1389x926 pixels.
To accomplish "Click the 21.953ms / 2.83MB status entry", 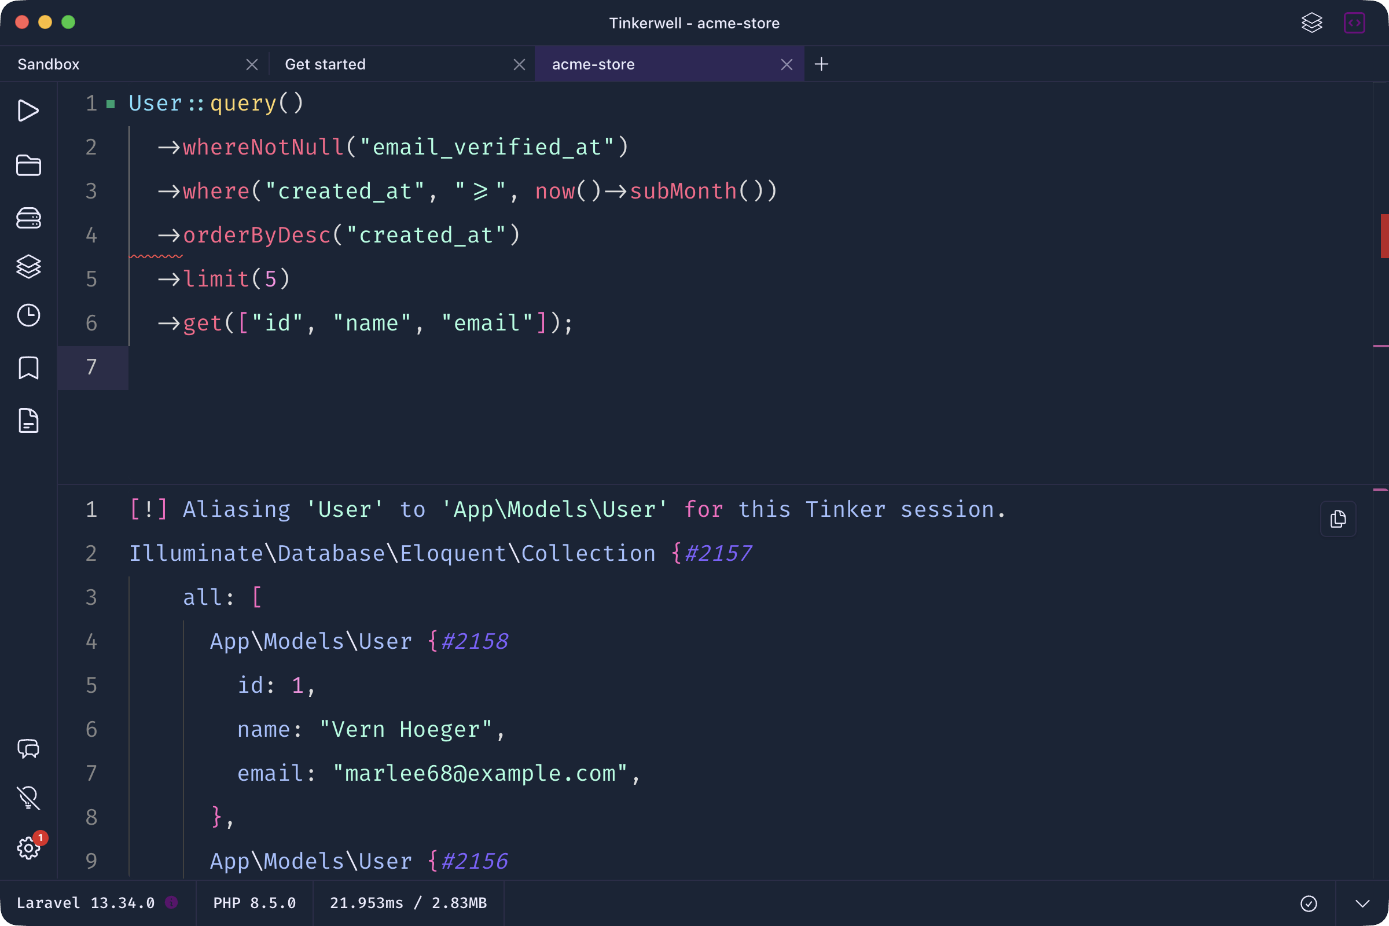I will (x=408, y=903).
